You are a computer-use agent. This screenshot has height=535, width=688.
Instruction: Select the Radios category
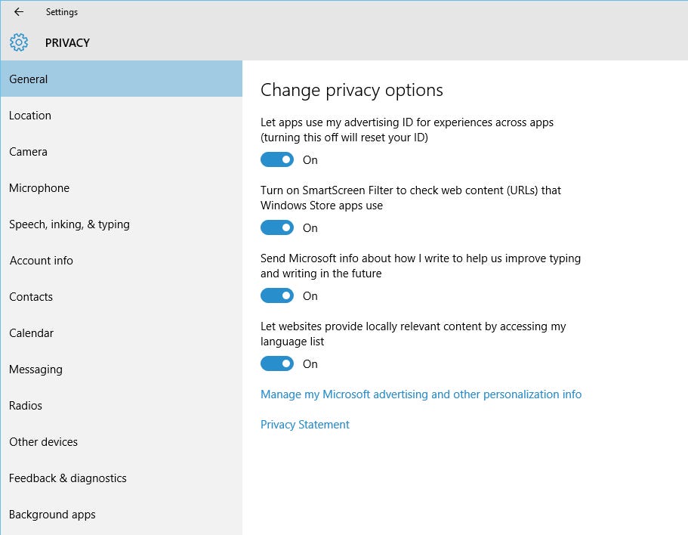coord(25,405)
